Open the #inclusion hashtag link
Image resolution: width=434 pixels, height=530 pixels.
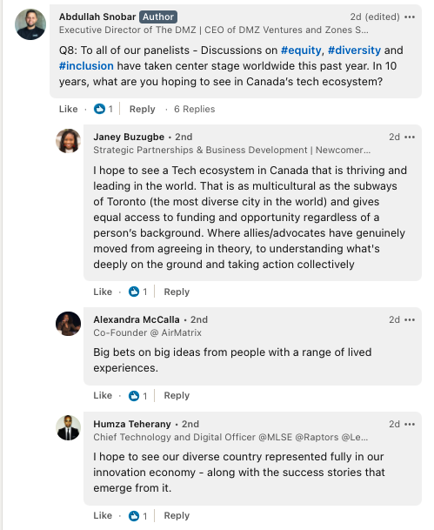[x=86, y=65]
